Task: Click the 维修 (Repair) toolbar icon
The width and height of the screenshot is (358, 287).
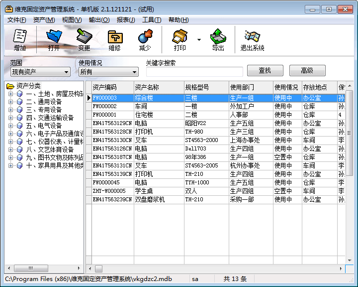Action: click(114, 40)
